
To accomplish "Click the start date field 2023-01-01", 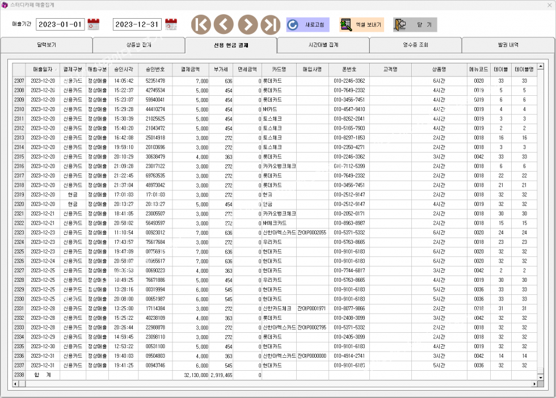I will [x=60, y=24].
